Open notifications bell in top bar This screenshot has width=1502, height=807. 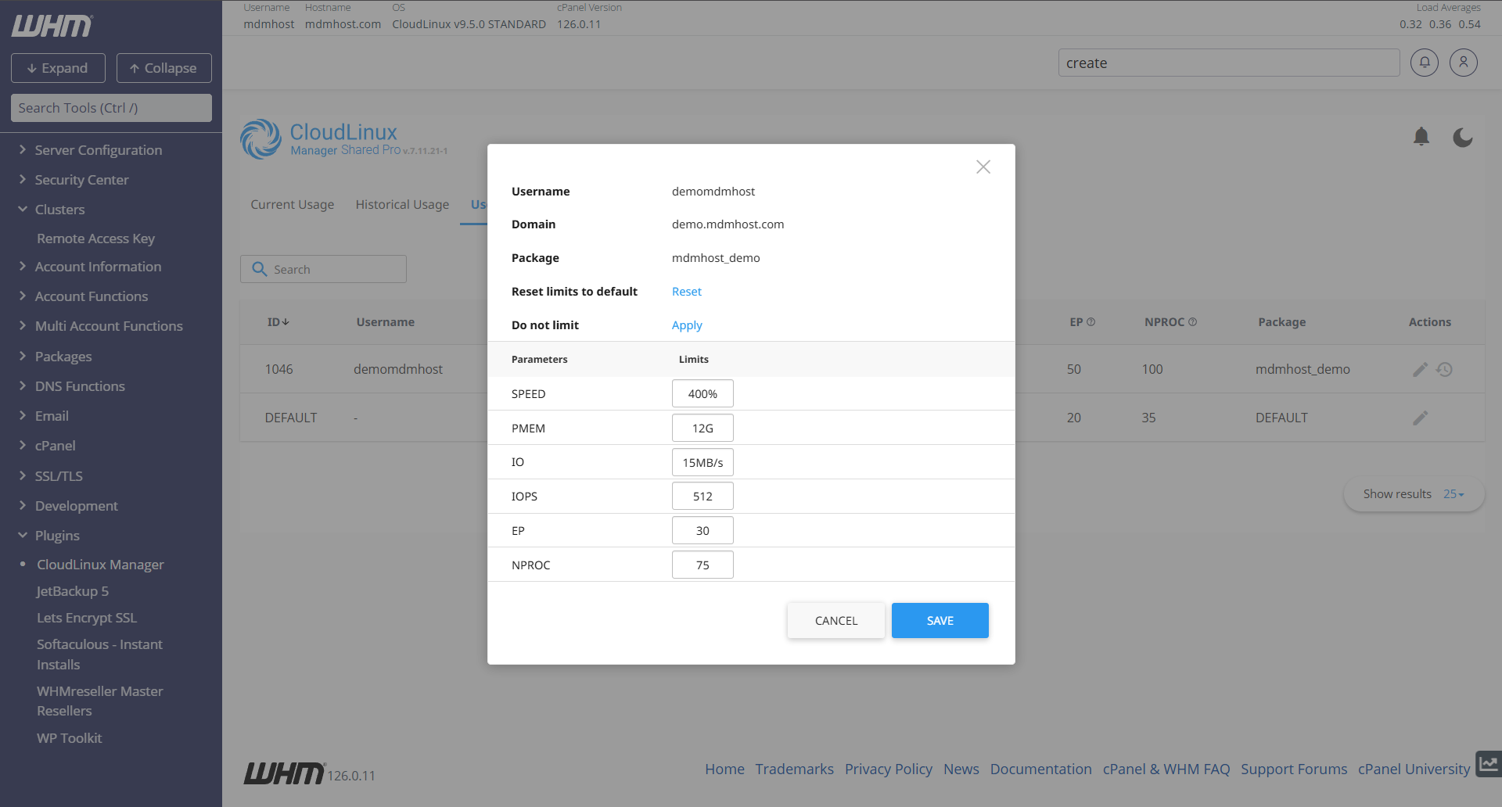click(1424, 62)
